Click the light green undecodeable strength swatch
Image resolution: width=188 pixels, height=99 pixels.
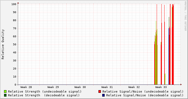[x=5, y=91]
